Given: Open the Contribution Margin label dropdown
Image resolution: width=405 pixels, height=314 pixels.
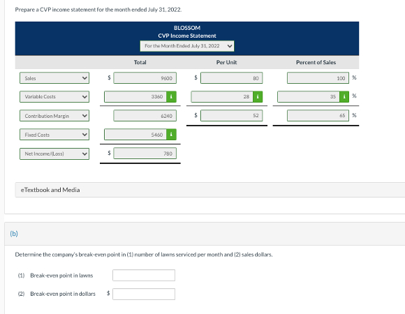Looking at the screenshot, I should (x=54, y=116).
